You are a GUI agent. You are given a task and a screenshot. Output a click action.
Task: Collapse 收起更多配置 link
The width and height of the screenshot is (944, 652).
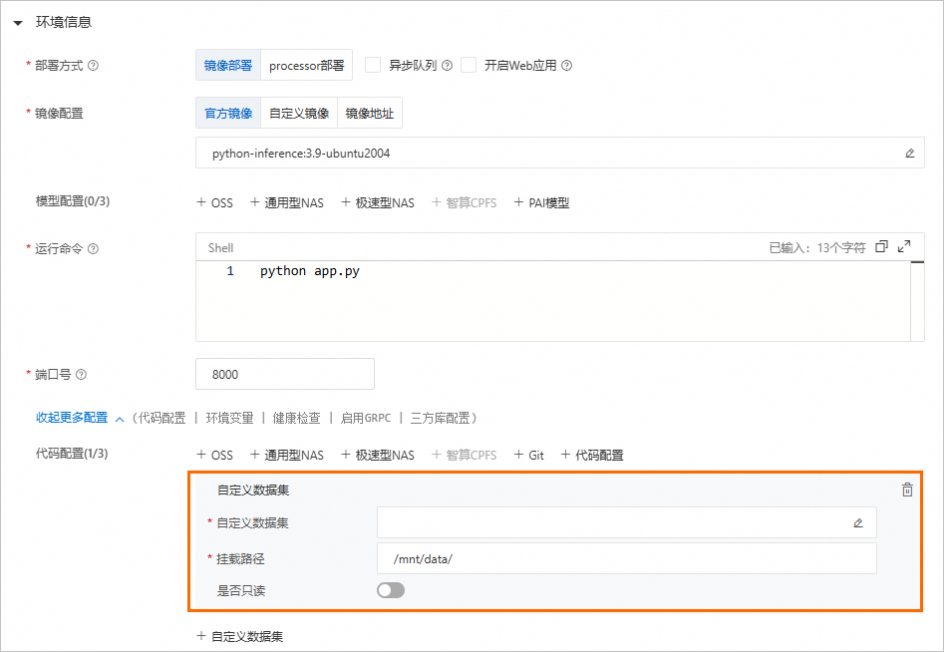pyautogui.click(x=80, y=418)
